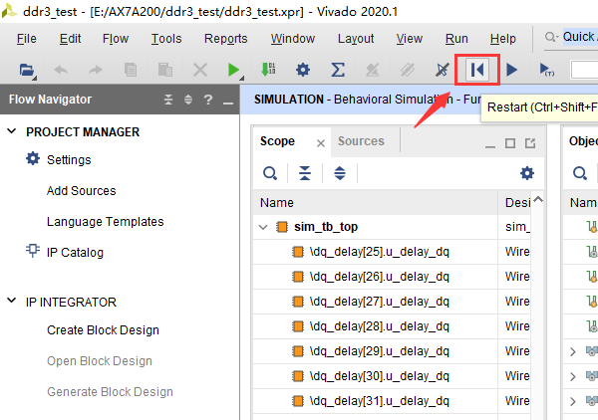Search in Objects panel magnifier icon
The width and height of the screenshot is (598, 420).
580,173
